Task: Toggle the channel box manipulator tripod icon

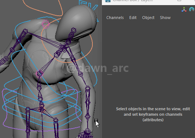Action: 184,9
